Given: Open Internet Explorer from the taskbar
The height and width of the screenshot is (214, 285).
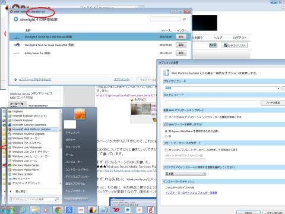Looking at the screenshot, I should (23, 210).
